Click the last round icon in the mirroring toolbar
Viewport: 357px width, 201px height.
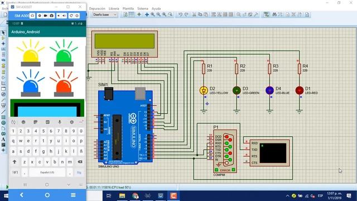(x=77, y=16)
